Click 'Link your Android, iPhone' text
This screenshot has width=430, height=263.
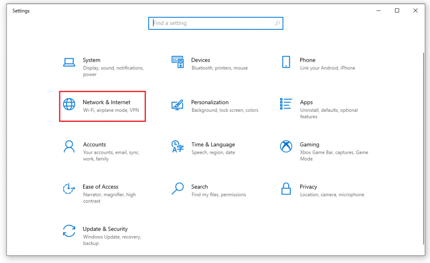328,68
